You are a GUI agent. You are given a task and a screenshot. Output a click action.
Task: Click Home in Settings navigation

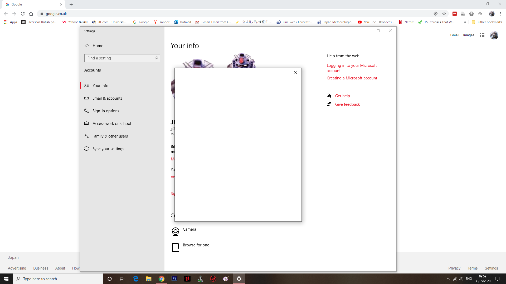(x=98, y=45)
